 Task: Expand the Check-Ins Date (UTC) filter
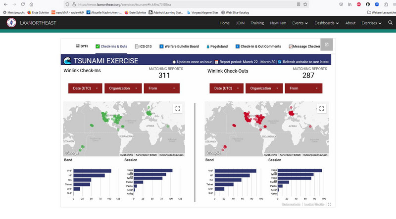pos(85,88)
